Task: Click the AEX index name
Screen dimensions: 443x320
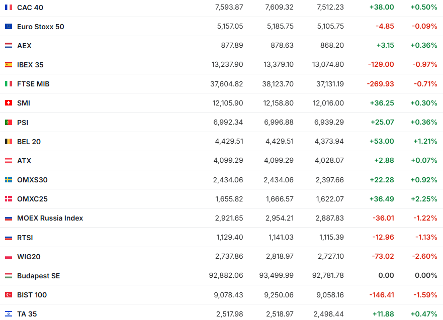Action: click(24, 46)
